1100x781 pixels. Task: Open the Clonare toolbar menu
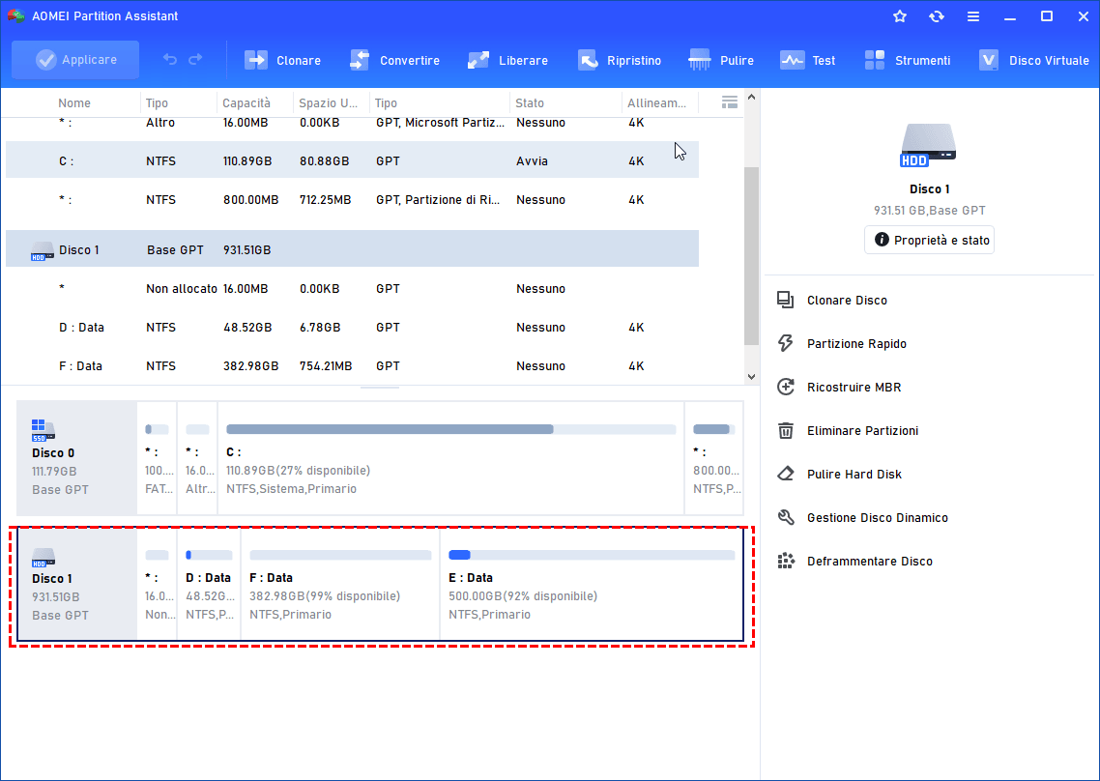(282, 60)
